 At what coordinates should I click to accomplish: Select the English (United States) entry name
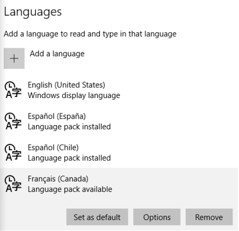point(66,85)
